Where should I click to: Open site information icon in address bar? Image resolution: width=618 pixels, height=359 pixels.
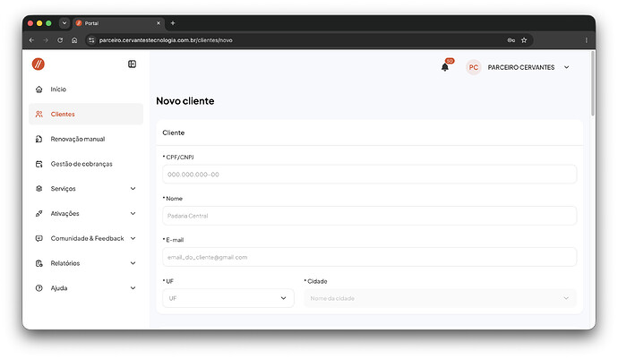tap(91, 40)
